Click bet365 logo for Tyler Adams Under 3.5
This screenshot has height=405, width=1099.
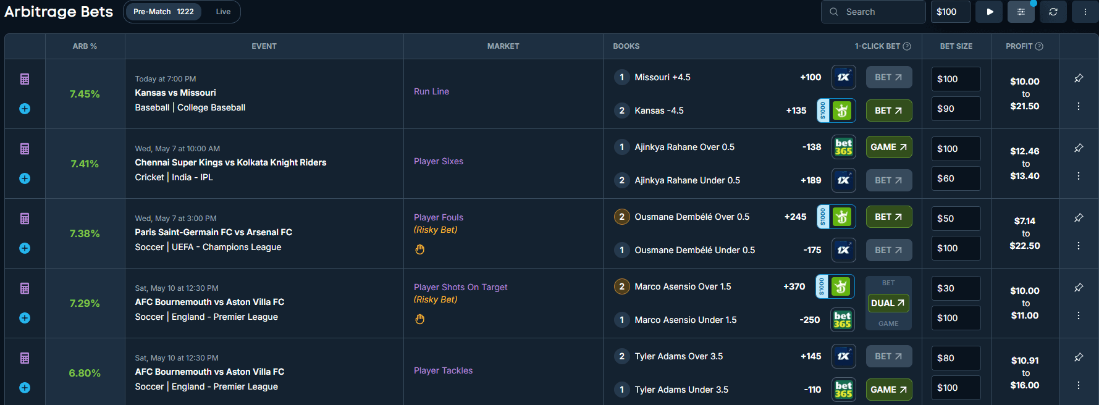coord(844,390)
